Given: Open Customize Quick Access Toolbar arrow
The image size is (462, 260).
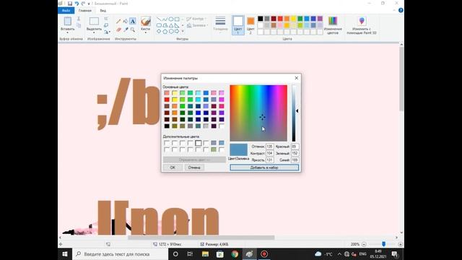Looking at the screenshot, I should pos(89,4).
